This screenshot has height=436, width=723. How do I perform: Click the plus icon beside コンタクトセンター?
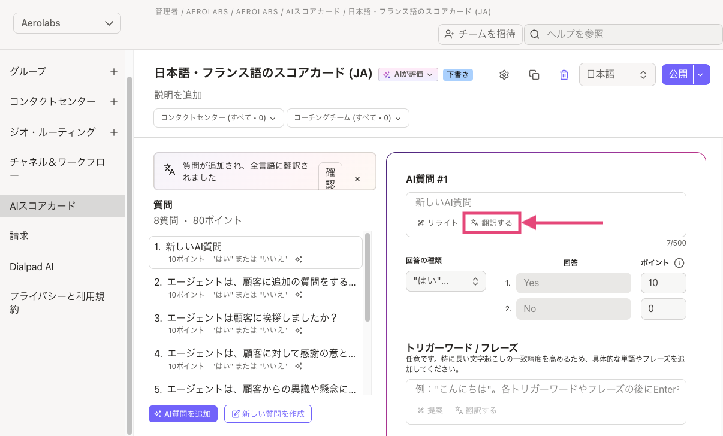[x=114, y=102]
